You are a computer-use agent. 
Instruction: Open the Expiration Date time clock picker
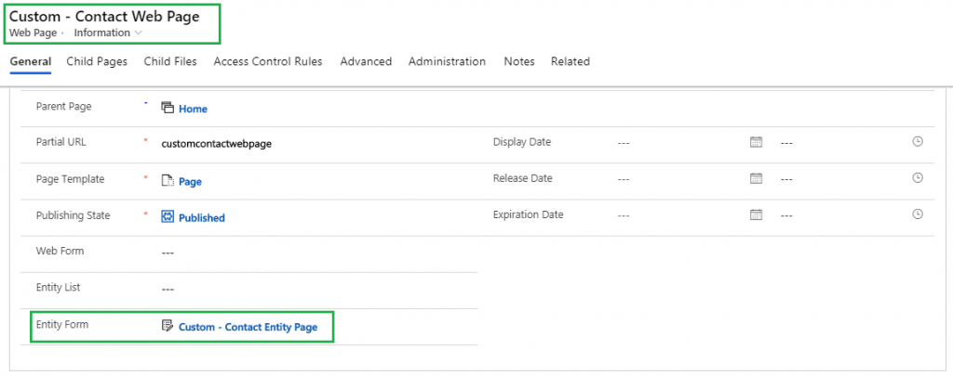tap(918, 214)
